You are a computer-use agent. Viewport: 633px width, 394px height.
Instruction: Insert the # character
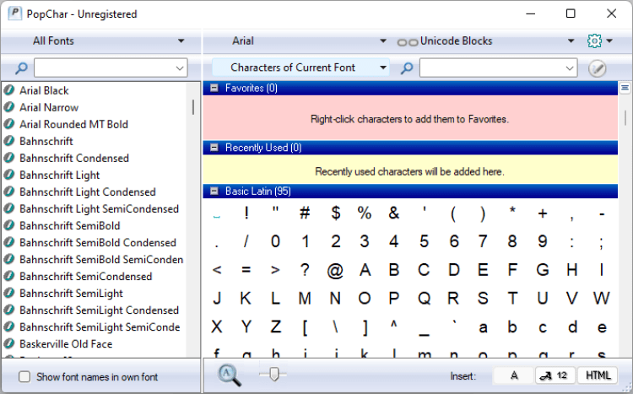[x=305, y=213]
